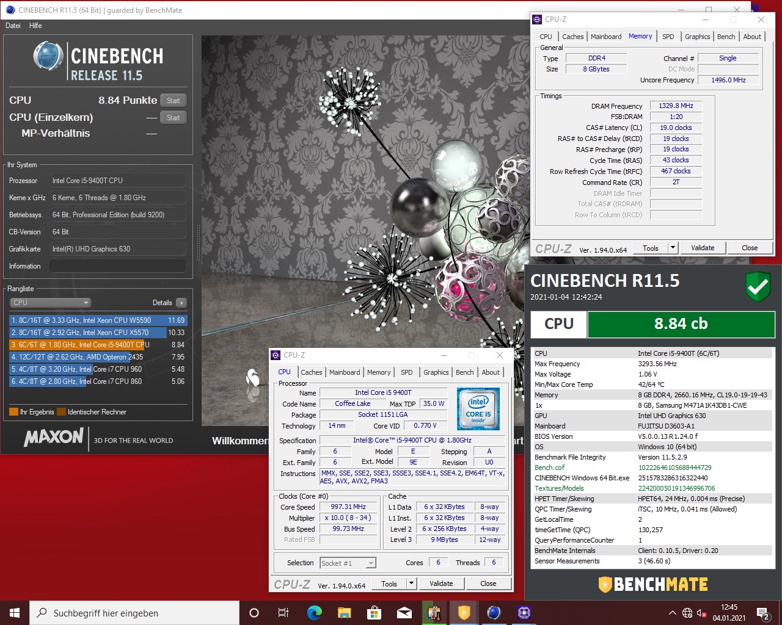Open the CPU ranking dropdown in Rangliste
Screen dimensions: 782x625
point(51,302)
